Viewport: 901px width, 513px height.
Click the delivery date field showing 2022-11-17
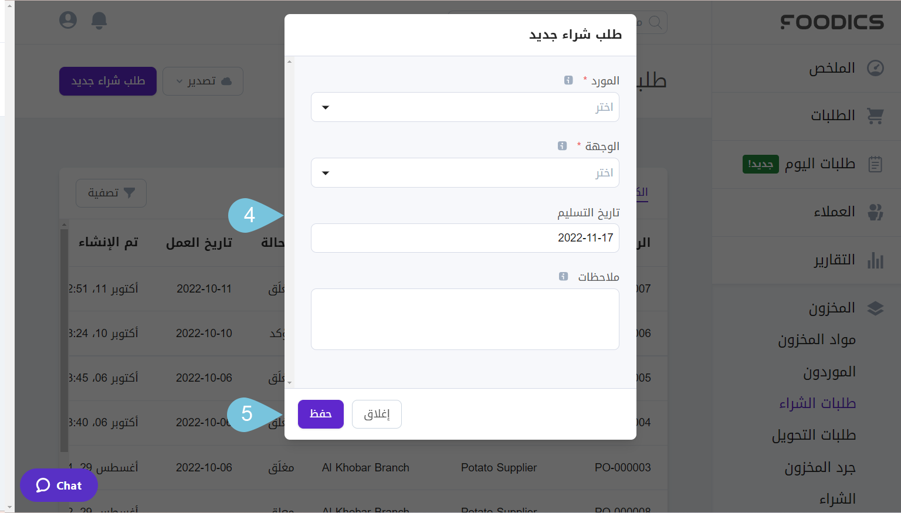(465, 237)
